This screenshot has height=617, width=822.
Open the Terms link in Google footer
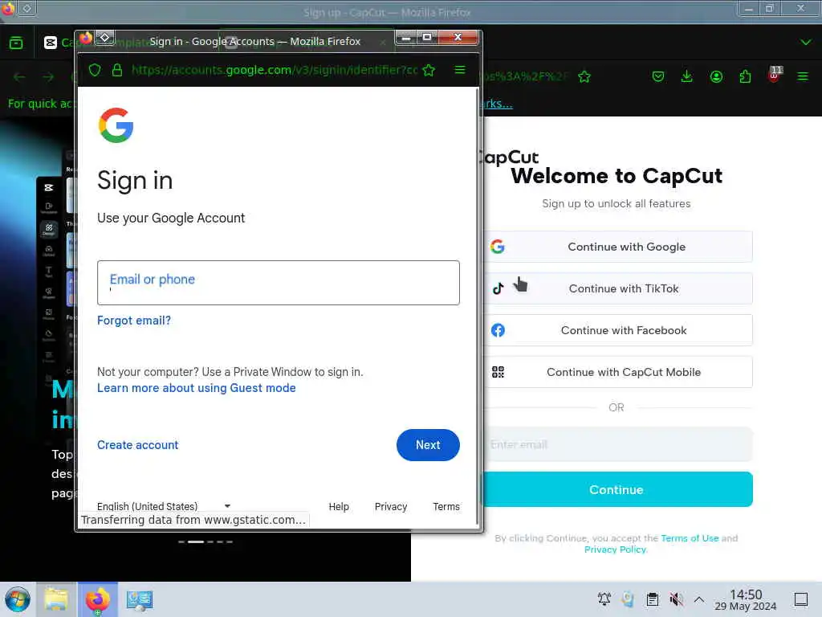(446, 506)
